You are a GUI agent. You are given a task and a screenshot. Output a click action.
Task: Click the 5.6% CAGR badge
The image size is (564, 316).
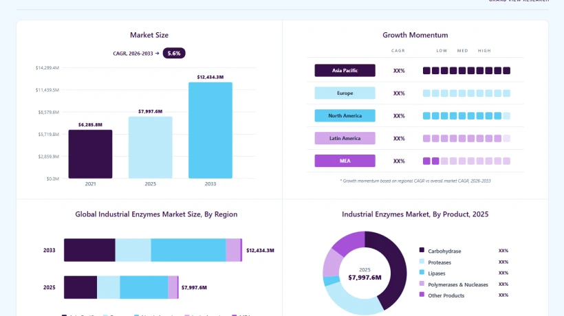pyautogui.click(x=174, y=53)
